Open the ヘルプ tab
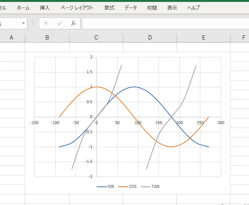This screenshot has width=249, height=205. coord(194,8)
